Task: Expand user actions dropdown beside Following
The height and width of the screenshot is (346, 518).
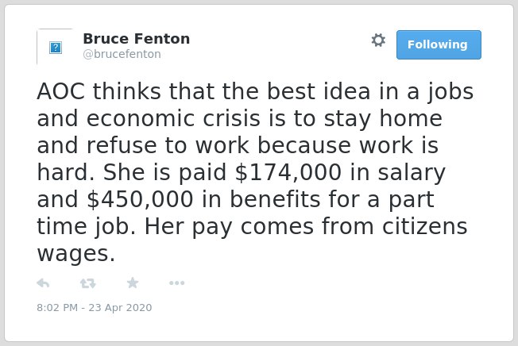Action: tap(378, 40)
